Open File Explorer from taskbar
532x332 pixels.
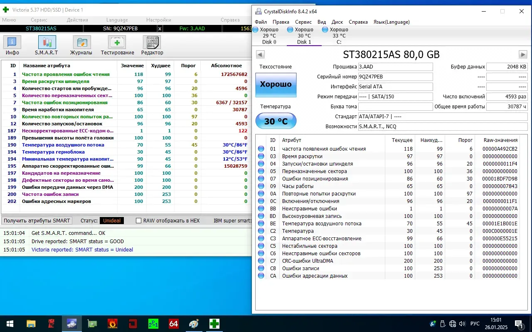[31, 324]
